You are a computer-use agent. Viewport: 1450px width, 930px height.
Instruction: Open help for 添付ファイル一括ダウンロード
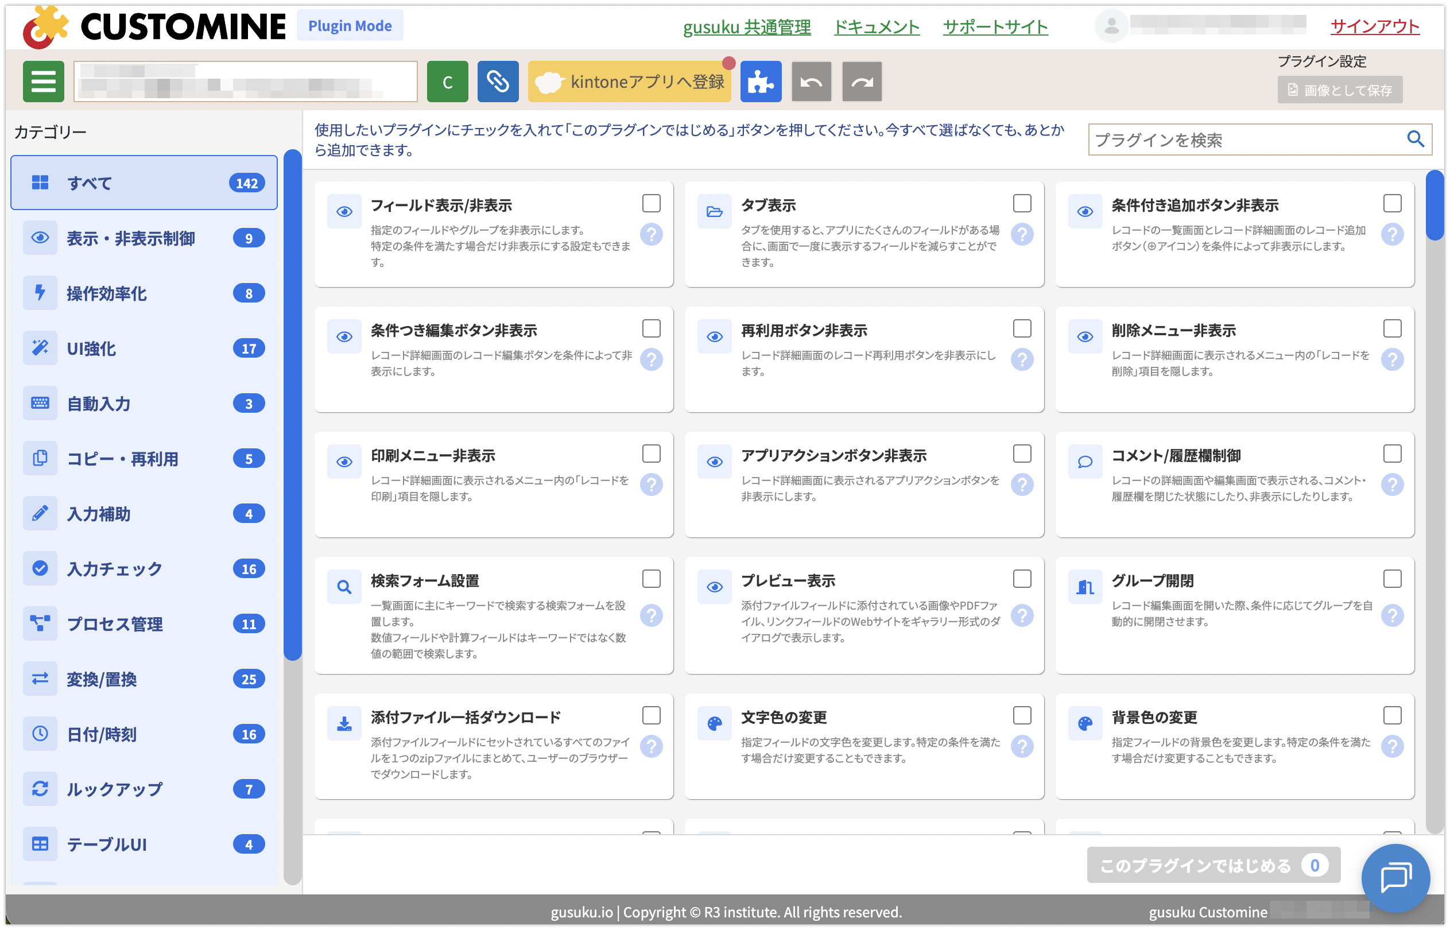coord(652,746)
